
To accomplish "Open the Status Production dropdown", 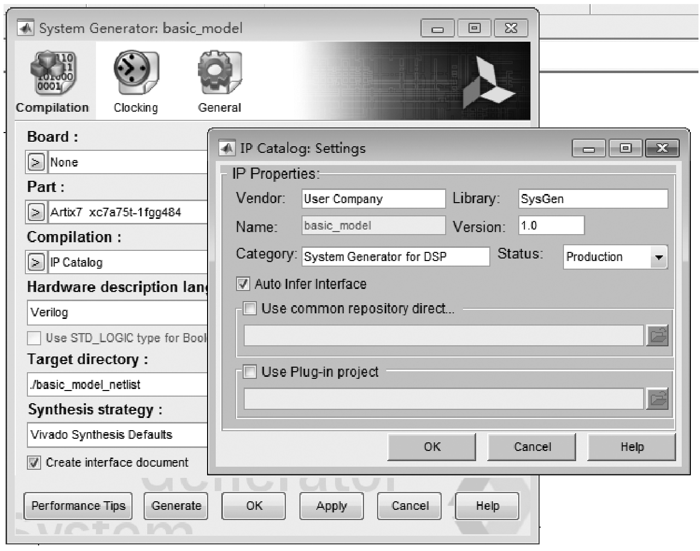I will point(615,257).
